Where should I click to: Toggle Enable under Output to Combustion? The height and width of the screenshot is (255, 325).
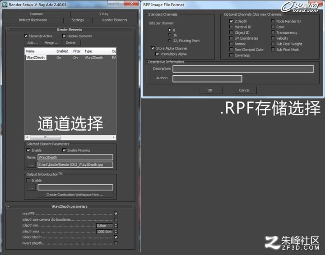pos(28,180)
